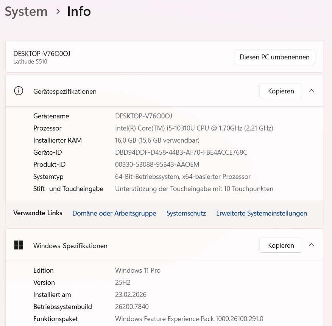Copy device specifications with Kopieren button
Viewport: 332px width, 326px height.
(x=281, y=91)
